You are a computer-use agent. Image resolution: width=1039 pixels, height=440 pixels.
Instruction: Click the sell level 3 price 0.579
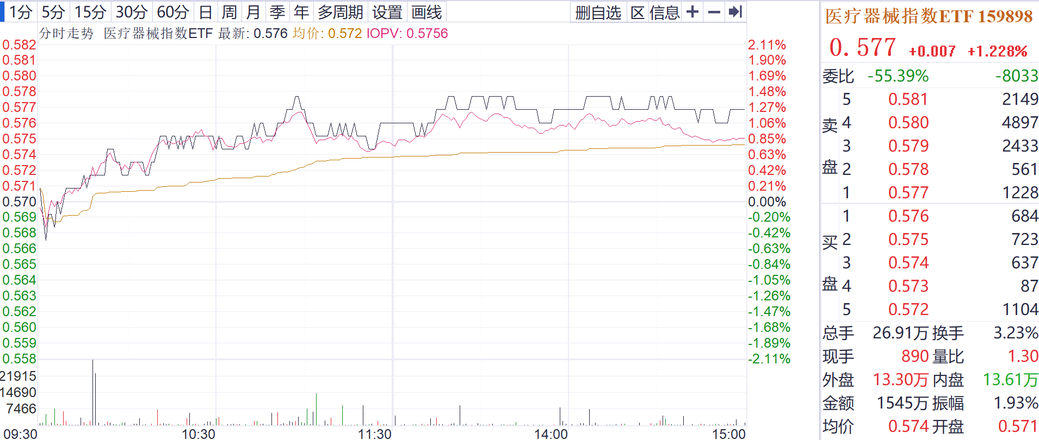(x=908, y=146)
